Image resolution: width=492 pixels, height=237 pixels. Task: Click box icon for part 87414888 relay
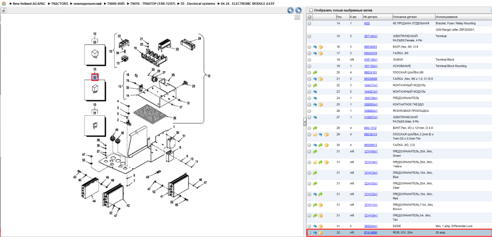(321, 233)
